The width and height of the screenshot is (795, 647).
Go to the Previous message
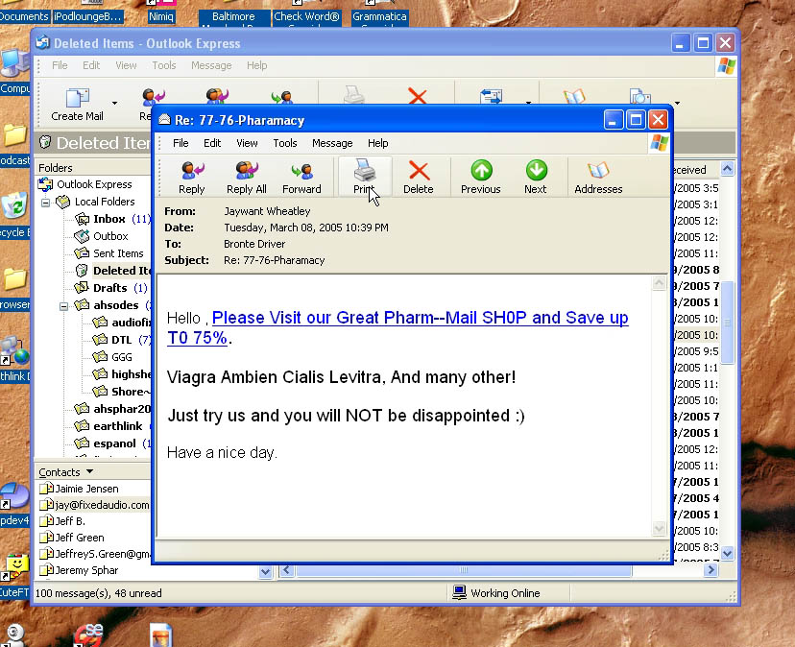(481, 177)
